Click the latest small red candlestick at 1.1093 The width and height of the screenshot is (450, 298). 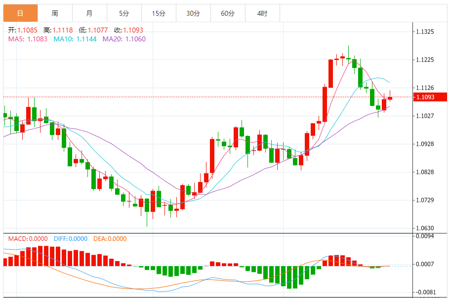click(x=390, y=98)
